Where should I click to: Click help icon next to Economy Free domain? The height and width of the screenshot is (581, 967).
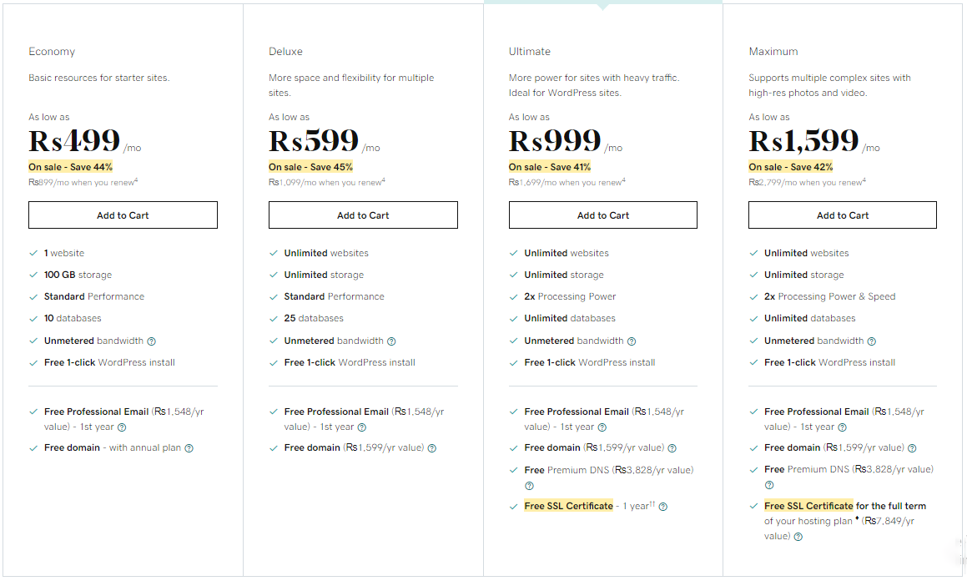click(189, 448)
